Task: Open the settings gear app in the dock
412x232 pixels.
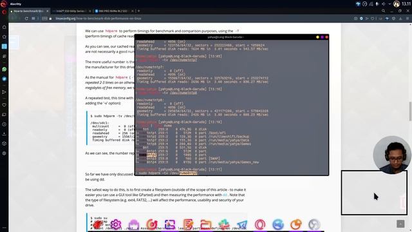Action: (x=116, y=224)
